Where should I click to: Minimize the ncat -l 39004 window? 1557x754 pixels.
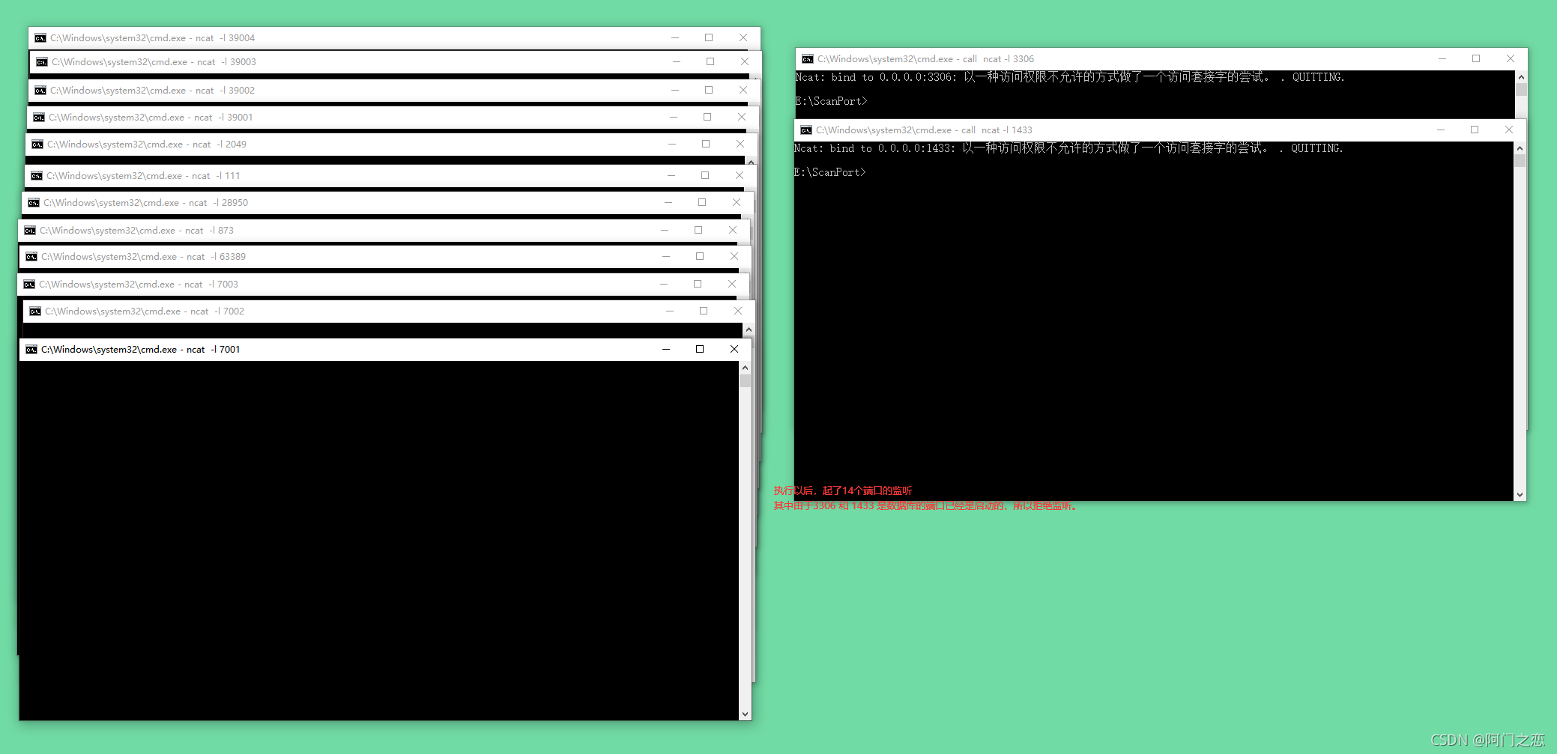[x=675, y=37]
